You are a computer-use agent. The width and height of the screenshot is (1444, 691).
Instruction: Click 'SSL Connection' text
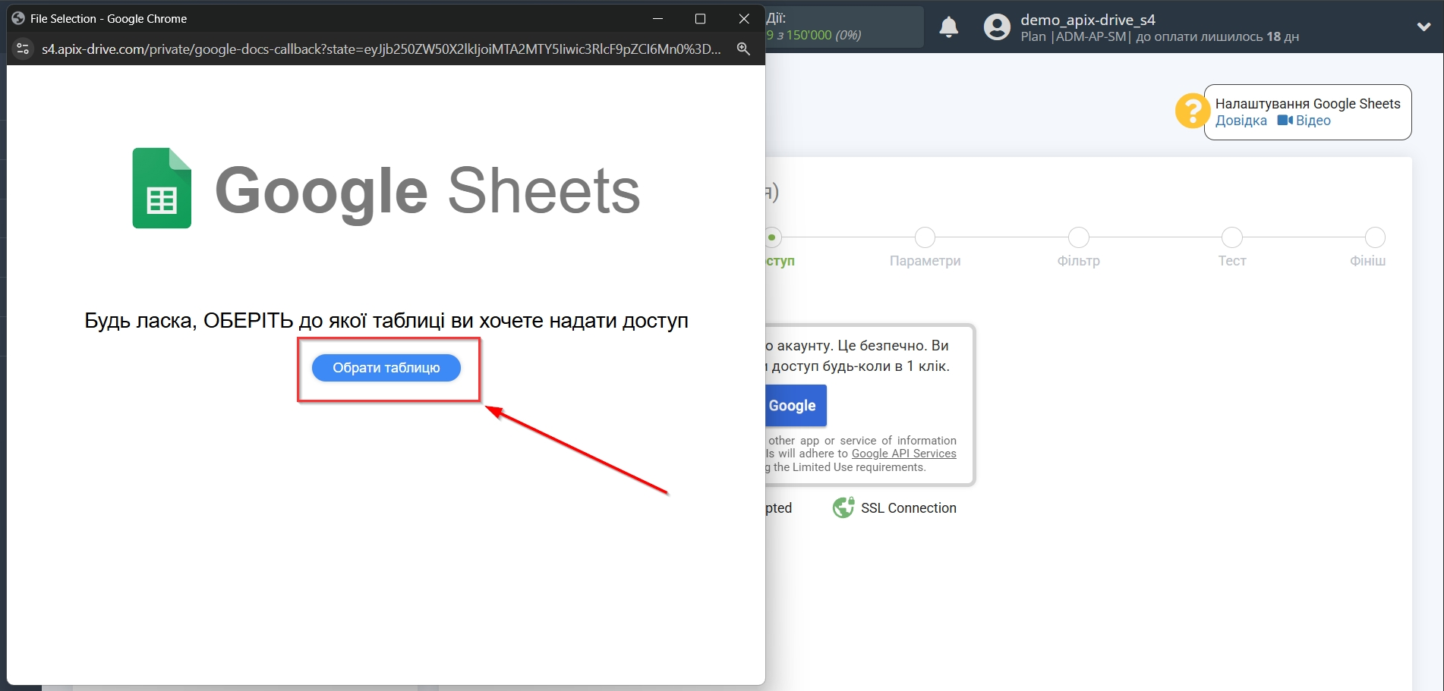908,508
